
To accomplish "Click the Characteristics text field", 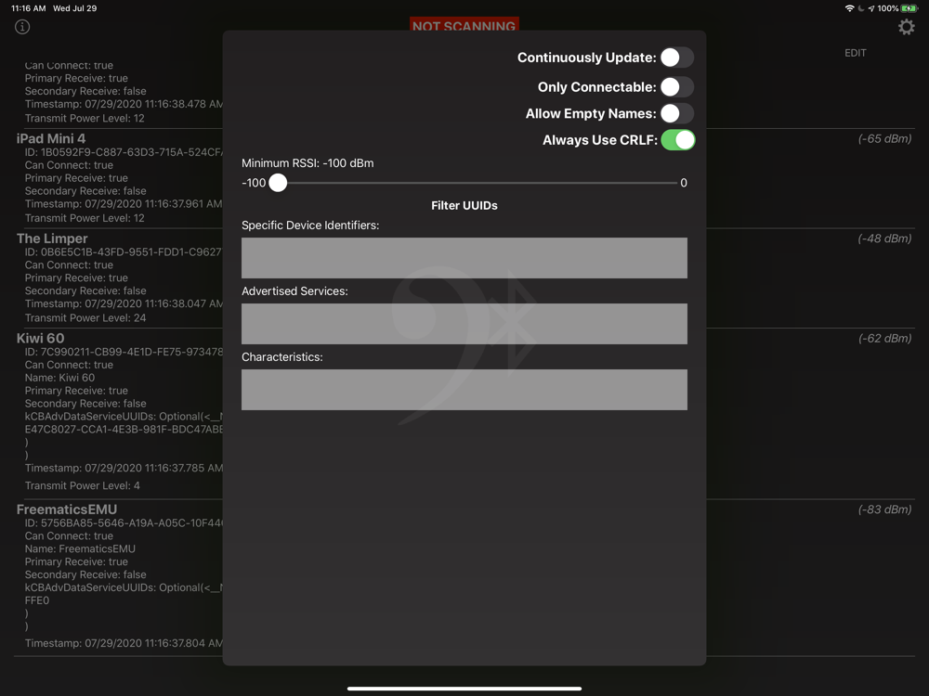I will (x=464, y=390).
